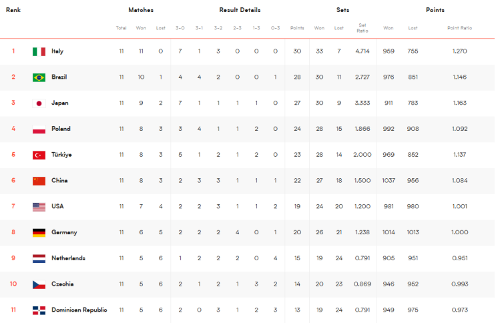Click the Brazil flag icon
Screen dimensions: 496x323
[39, 77]
